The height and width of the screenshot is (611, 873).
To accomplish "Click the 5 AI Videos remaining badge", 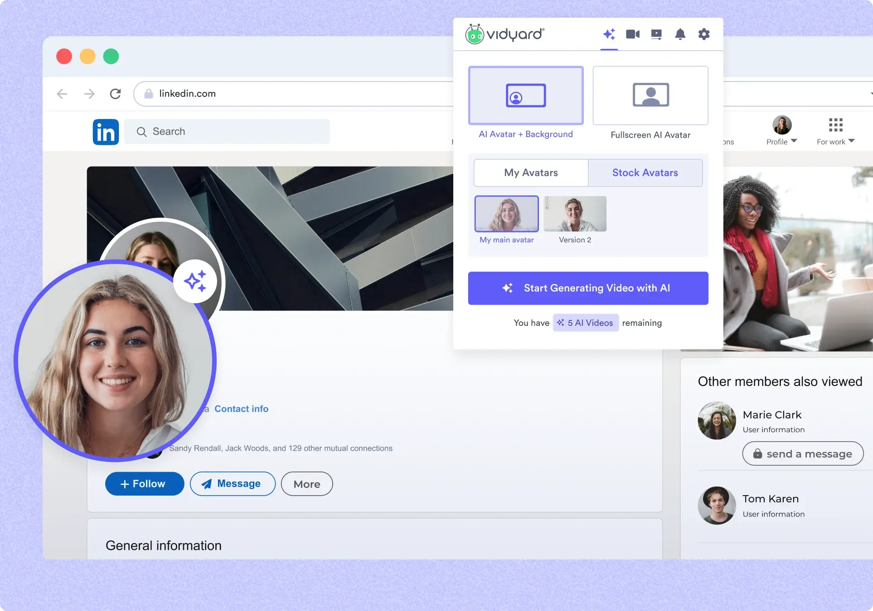I will point(586,323).
